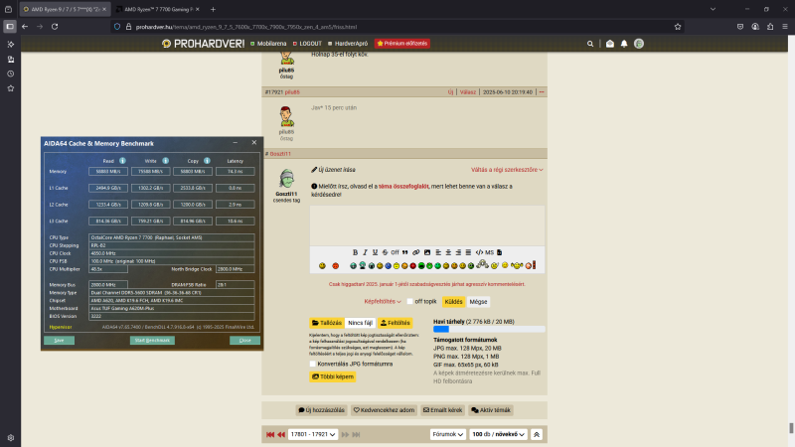Image resolution: width=795 pixels, height=447 pixels.
Task: Open site search with magnifier icon
Action: tap(590, 44)
